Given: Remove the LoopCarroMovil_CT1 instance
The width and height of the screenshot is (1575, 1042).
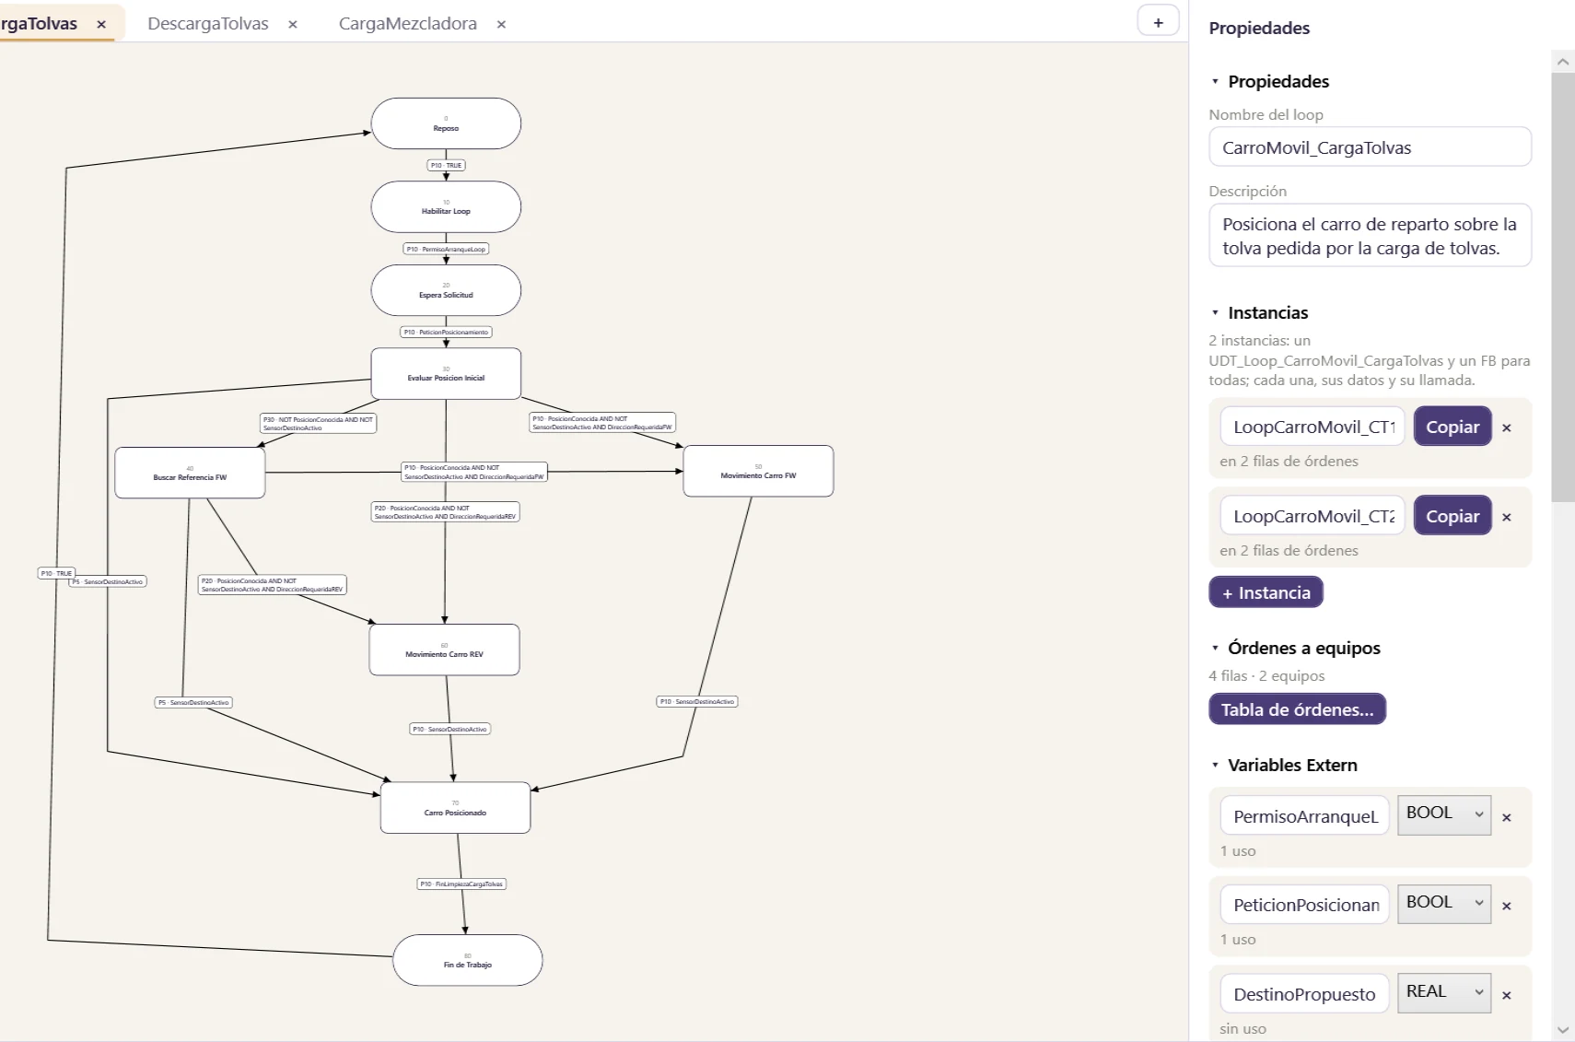Looking at the screenshot, I should (x=1507, y=427).
